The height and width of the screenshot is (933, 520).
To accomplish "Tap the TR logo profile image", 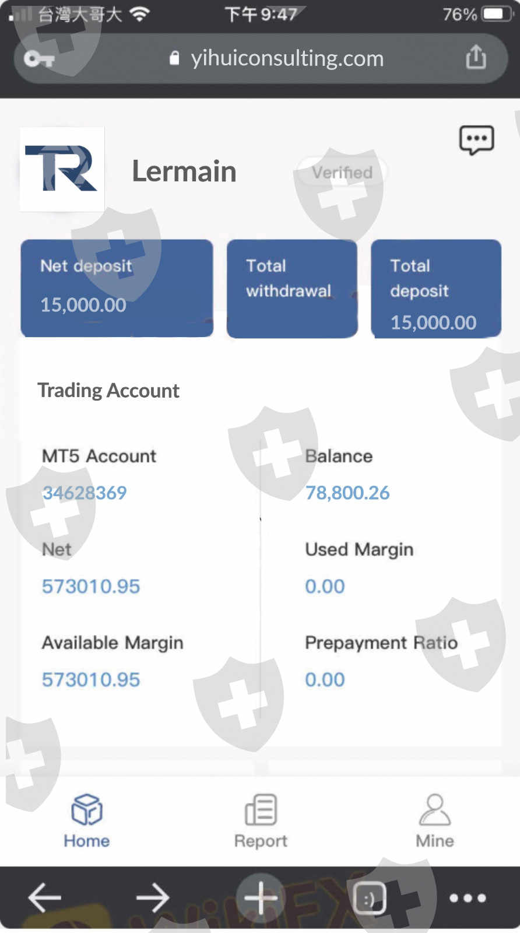I will click(x=62, y=169).
